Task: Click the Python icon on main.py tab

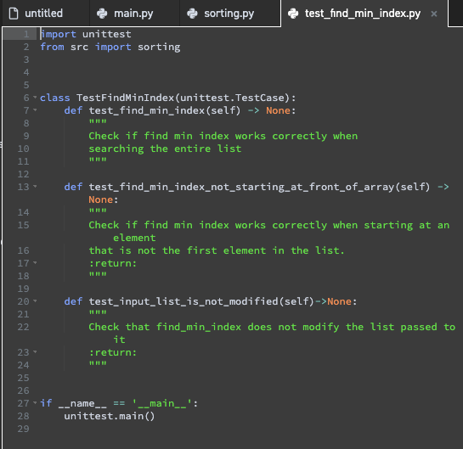Action: pyautogui.click(x=102, y=14)
